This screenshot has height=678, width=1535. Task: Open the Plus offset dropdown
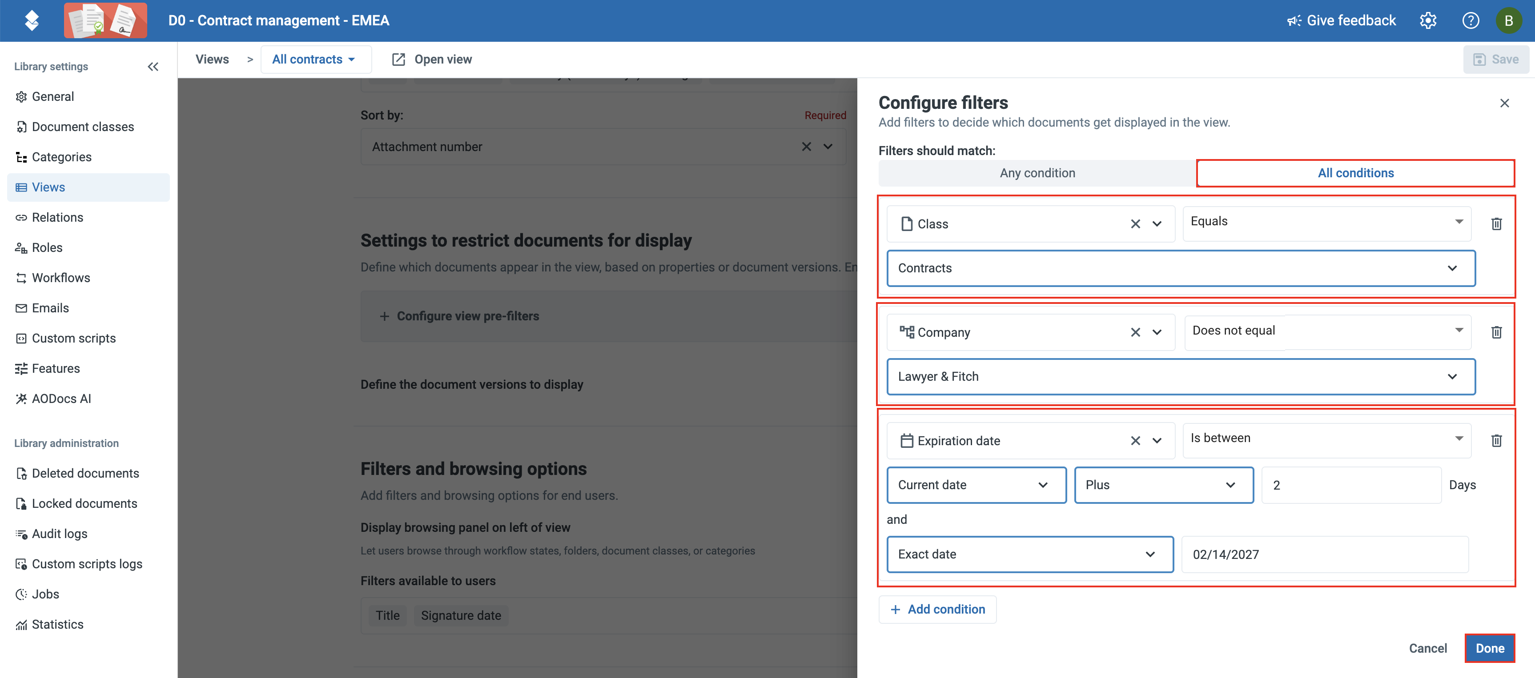tap(1163, 485)
